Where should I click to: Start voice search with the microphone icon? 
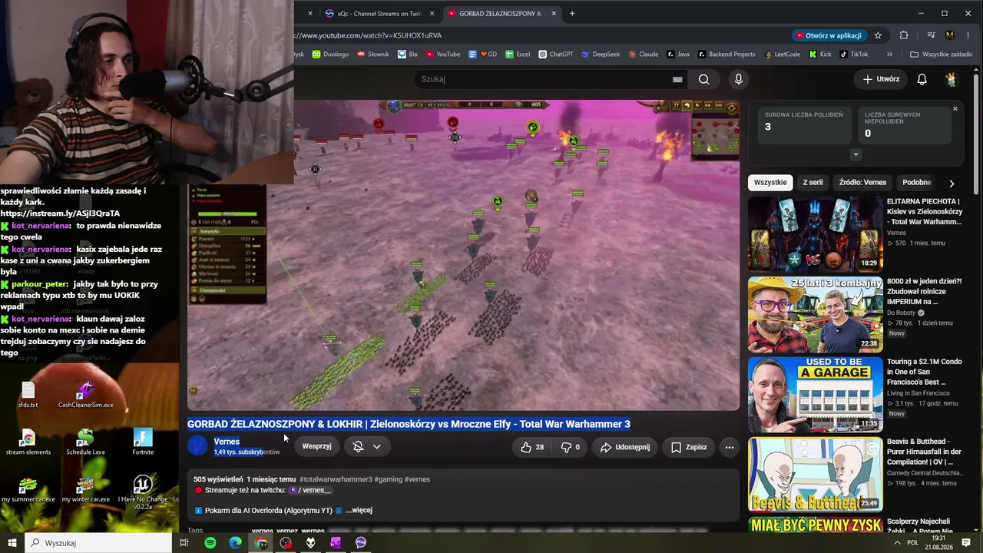pyautogui.click(x=739, y=79)
